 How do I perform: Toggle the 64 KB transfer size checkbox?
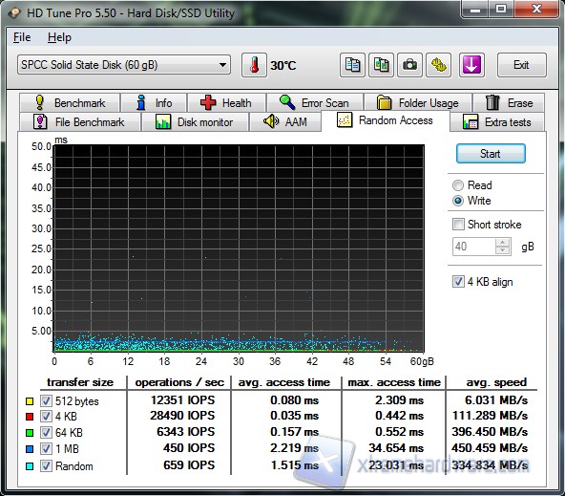pyautogui.click(x=46, y=432)
